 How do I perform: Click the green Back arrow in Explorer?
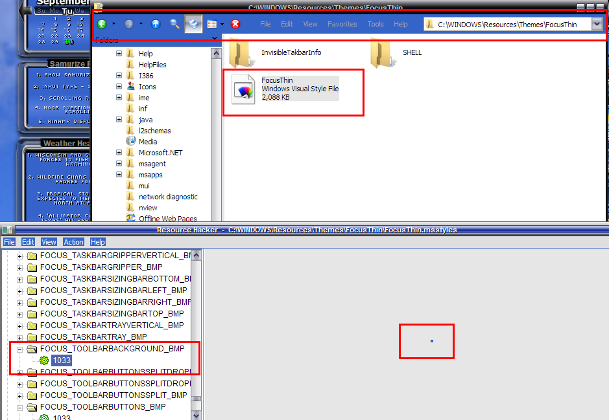click(102, 24)
